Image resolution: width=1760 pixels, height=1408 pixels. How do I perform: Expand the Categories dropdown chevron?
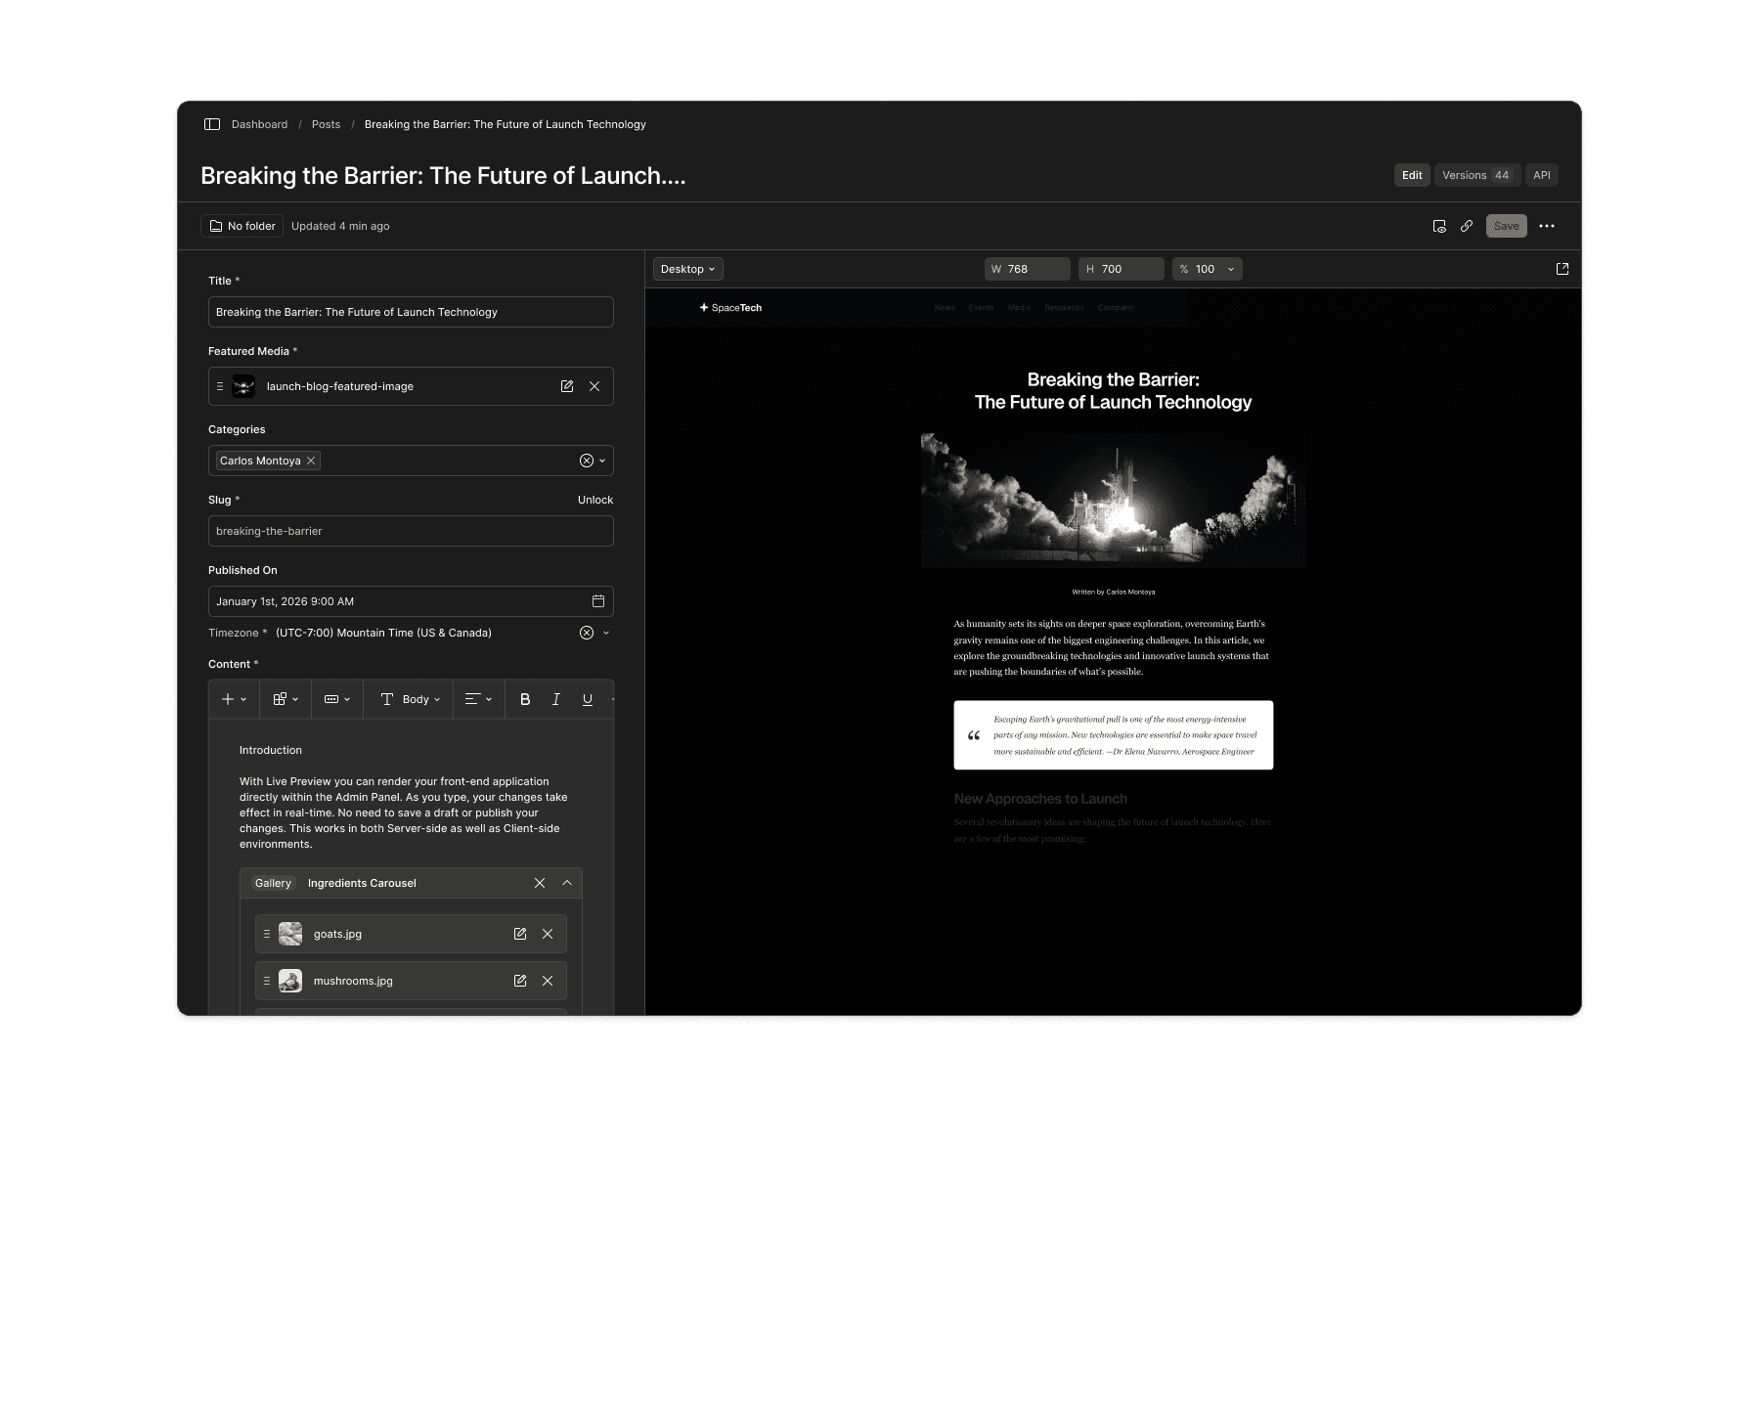click(602, 461)
